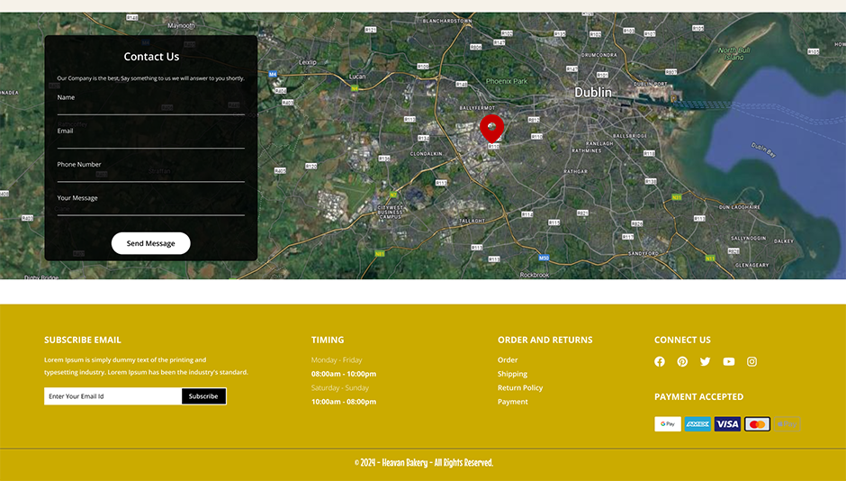Open the Return Policy link
The height and width of the screenshot is (481, 846).
[520, 388]
